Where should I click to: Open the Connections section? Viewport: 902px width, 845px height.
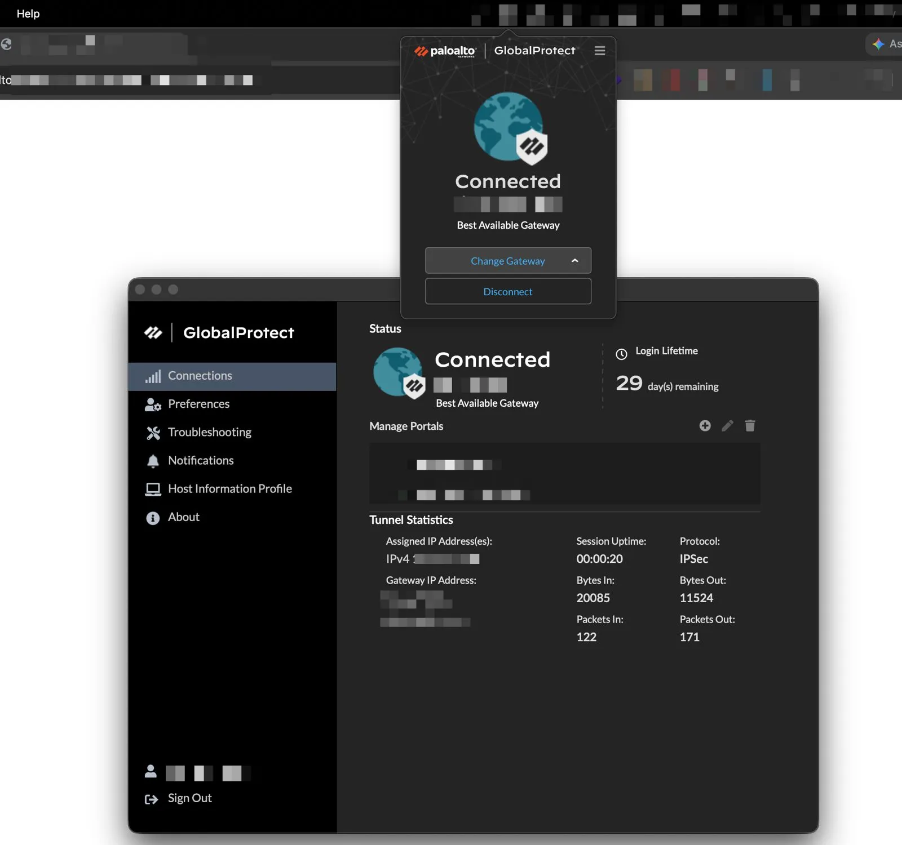tap(232, 376)
